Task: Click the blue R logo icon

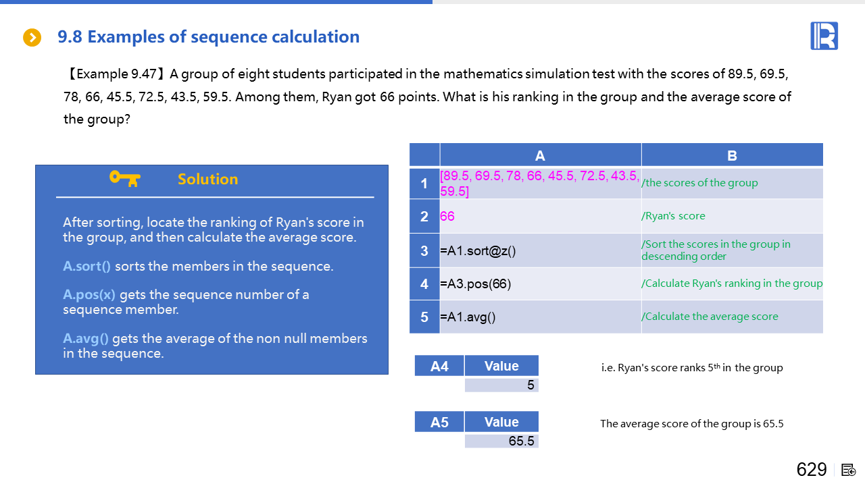Action: [x=824, y=36]
